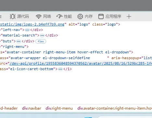Open the logo-2.b4eff7b9.png link
152x118 pixels.
[x=32, y=24]
